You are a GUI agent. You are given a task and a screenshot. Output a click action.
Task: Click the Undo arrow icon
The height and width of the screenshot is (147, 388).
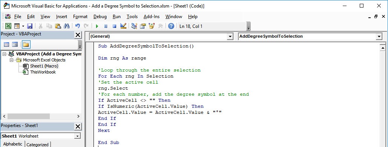click(77, 26)
